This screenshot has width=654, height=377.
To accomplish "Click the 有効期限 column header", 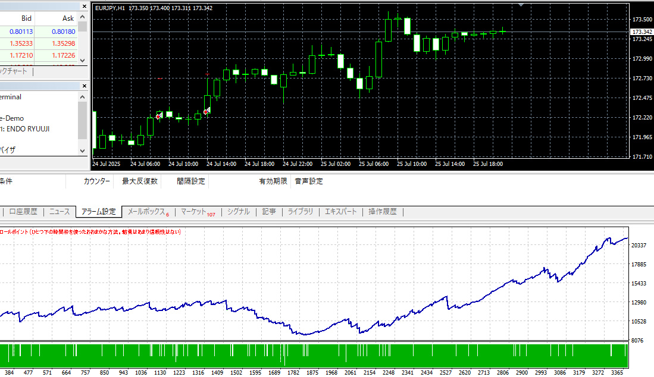I will click(273, 181).
